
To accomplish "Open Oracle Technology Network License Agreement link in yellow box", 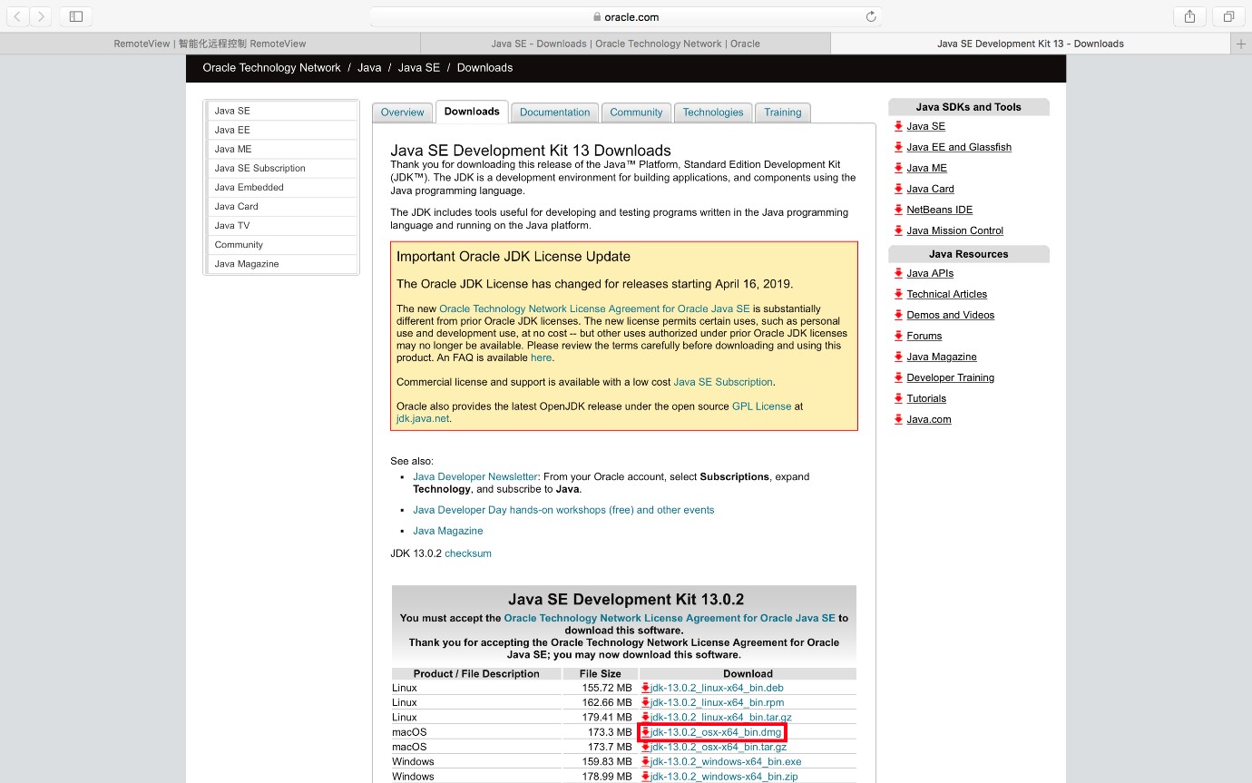I will tap(594, 308).
